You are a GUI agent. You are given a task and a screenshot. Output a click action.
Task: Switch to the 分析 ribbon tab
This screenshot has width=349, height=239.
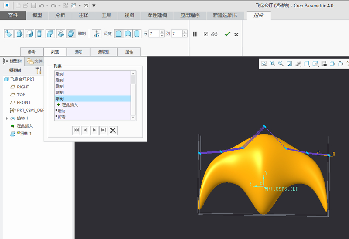click(x=60, y=15)
